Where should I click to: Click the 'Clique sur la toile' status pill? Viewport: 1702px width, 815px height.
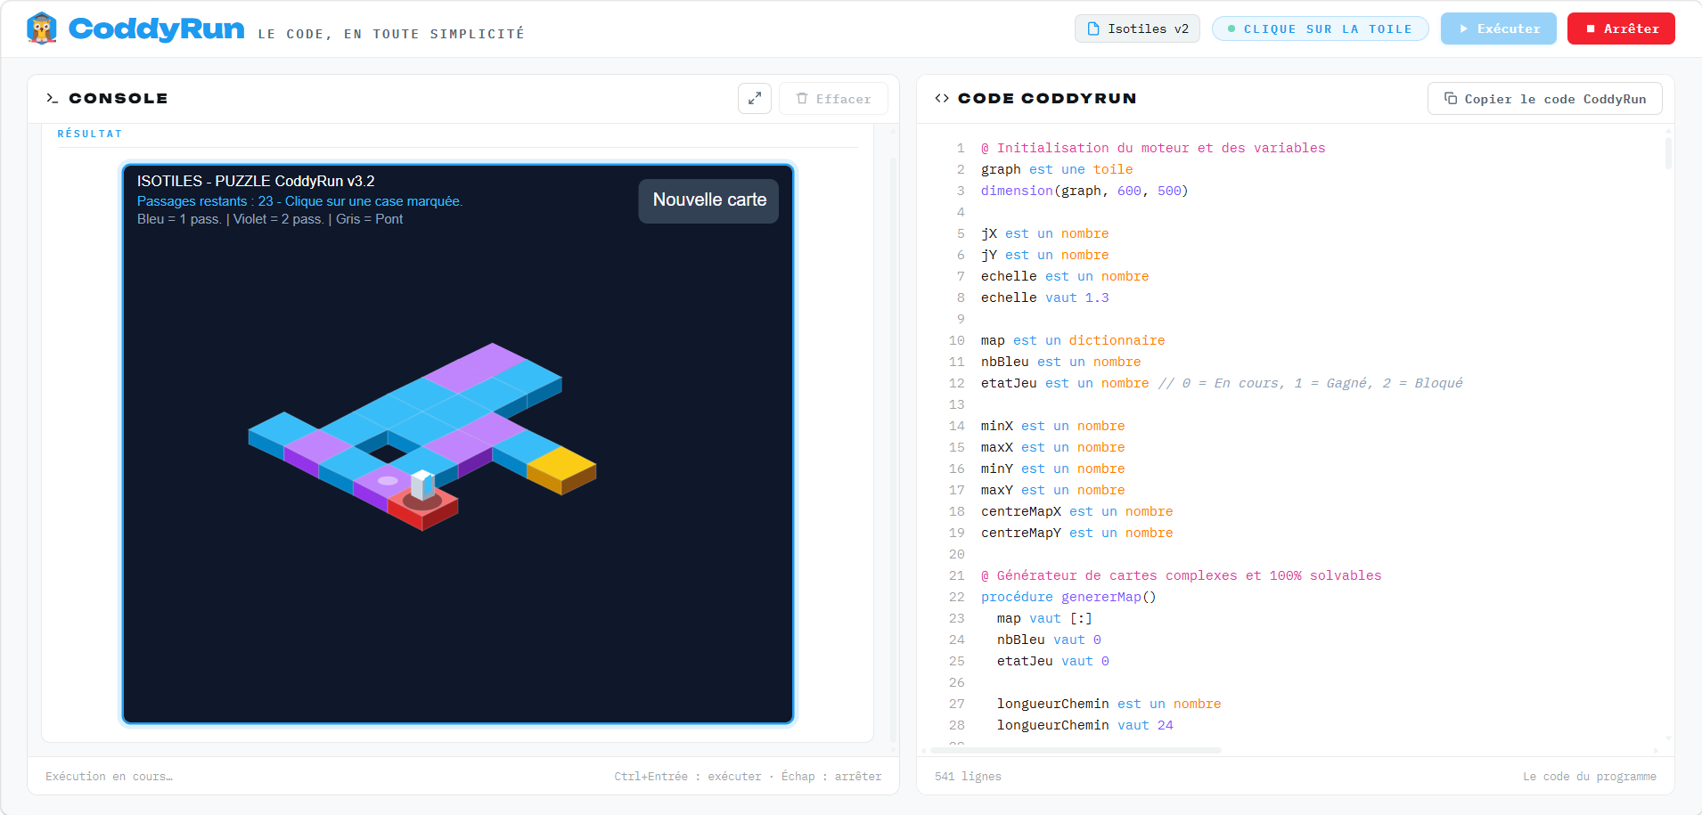pos(1320,29)
